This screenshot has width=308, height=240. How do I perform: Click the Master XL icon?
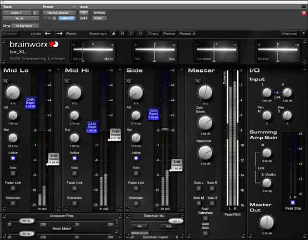[198, 81]
